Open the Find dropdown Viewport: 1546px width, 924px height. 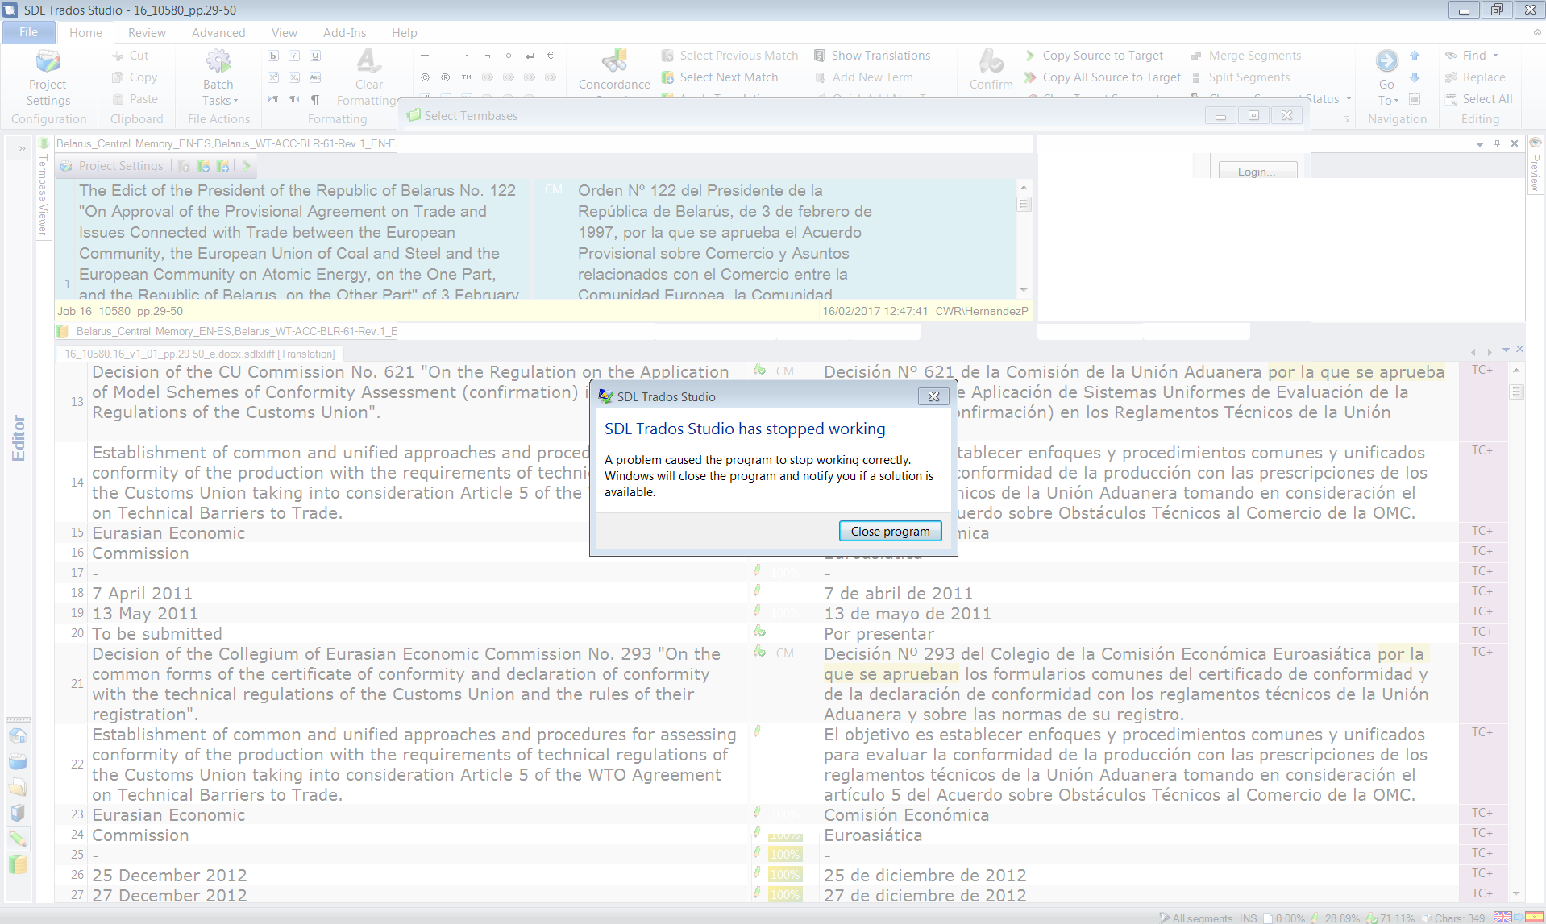(x=1472, y=56)
